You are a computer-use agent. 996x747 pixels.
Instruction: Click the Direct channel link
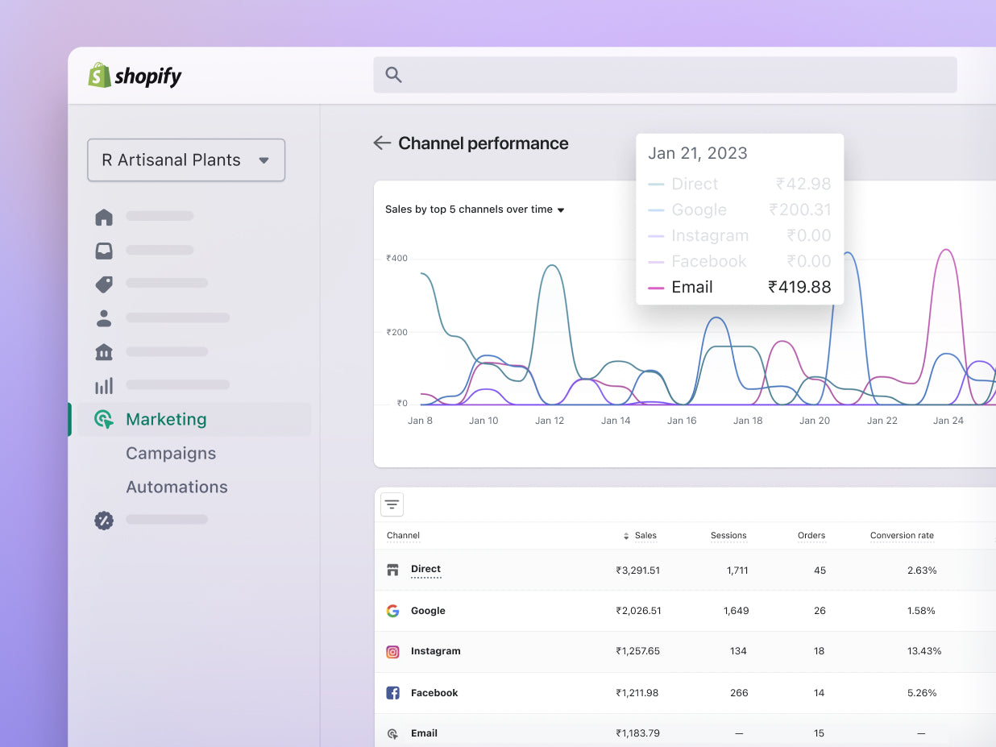425,569
